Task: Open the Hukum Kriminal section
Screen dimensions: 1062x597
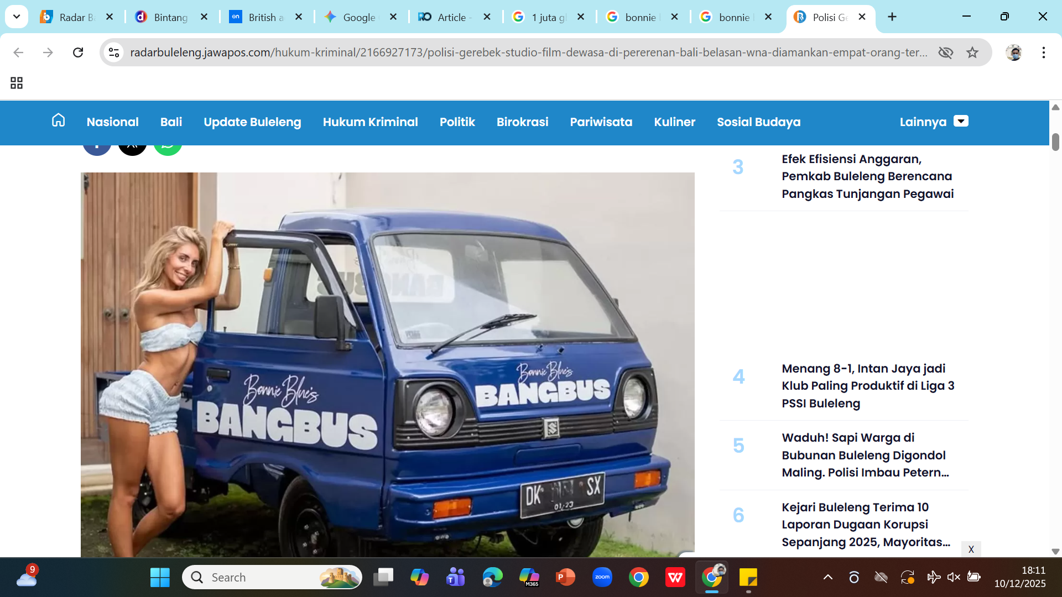Action: (x=370, y=122)
